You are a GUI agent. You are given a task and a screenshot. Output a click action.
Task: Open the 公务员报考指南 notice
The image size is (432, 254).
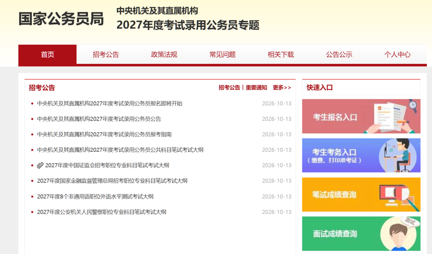pos(104,134)
